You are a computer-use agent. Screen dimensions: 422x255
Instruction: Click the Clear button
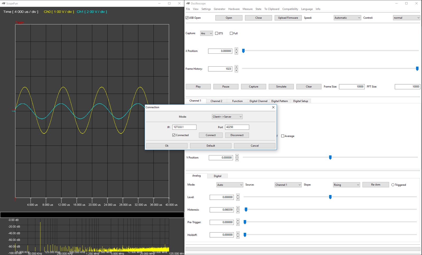pyautogui.click(x=309, y=87)
